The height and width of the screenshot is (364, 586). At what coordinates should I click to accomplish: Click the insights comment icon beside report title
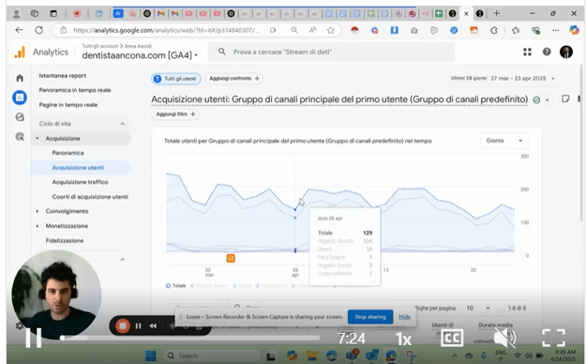pos(565,99)
